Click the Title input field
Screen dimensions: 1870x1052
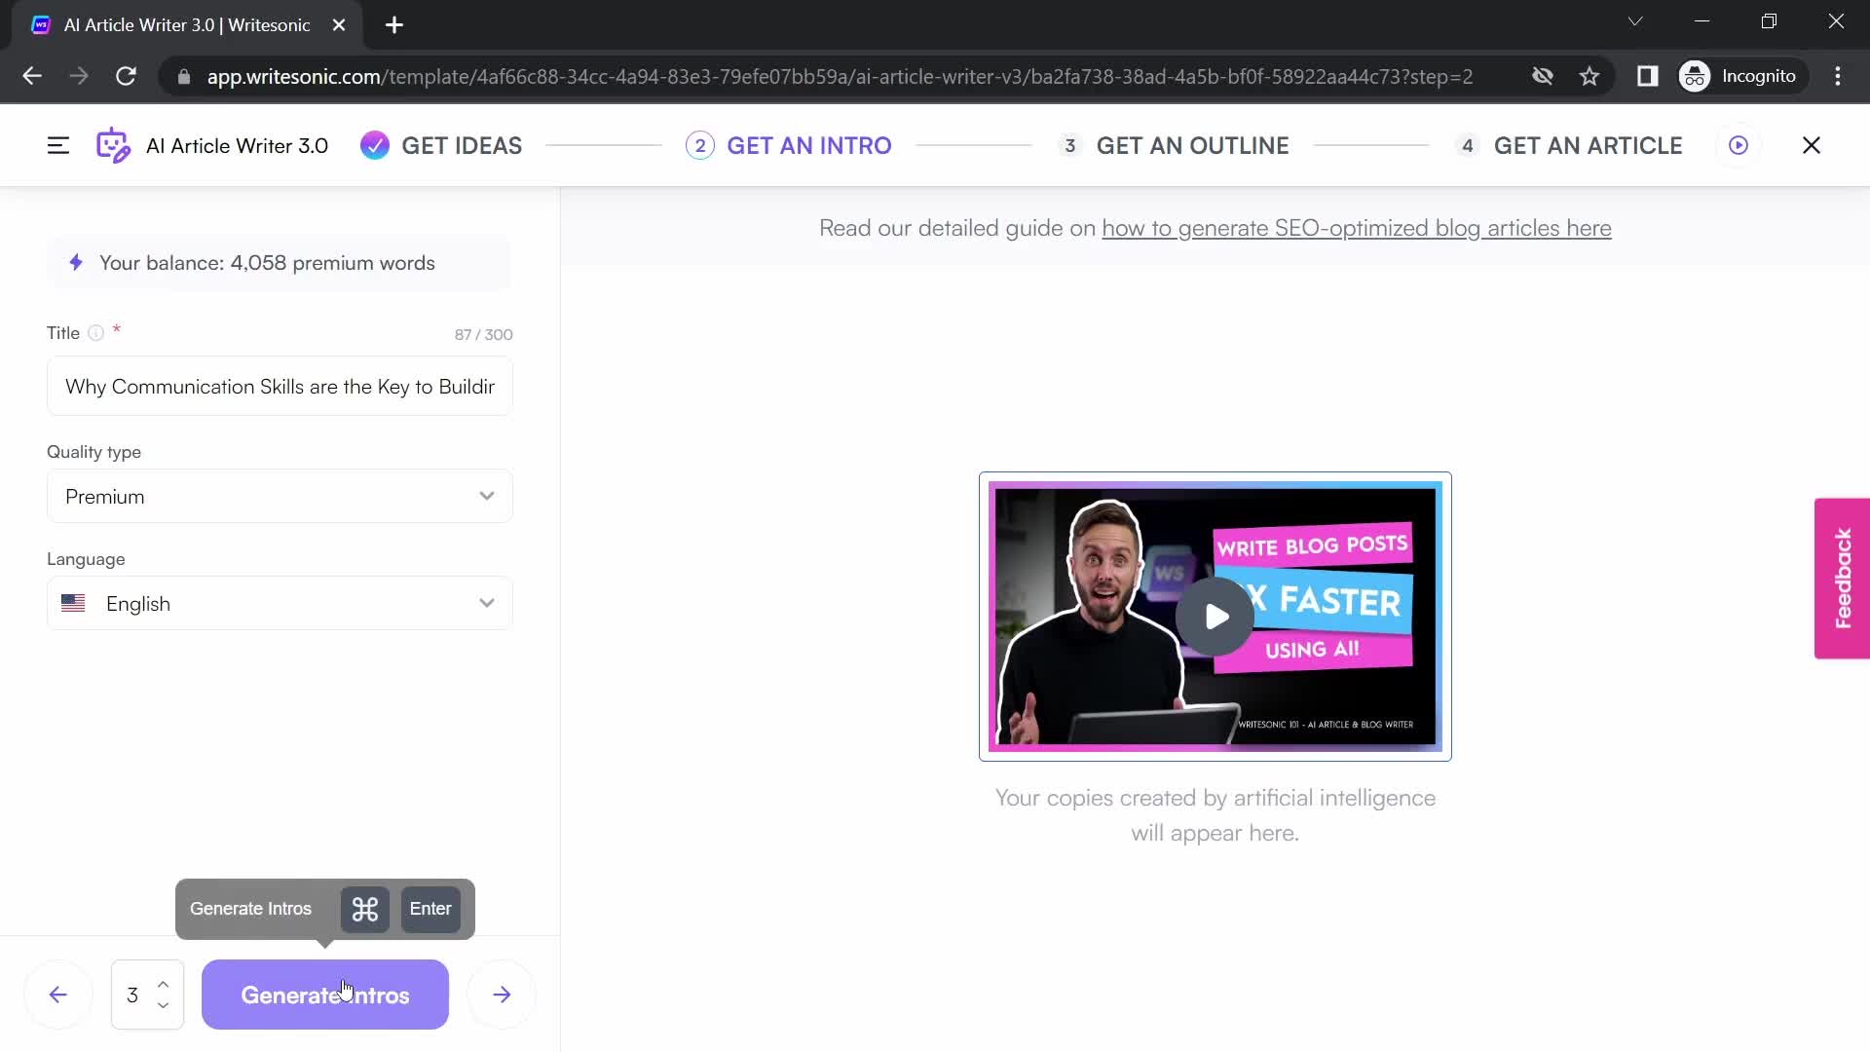[279, 387]
